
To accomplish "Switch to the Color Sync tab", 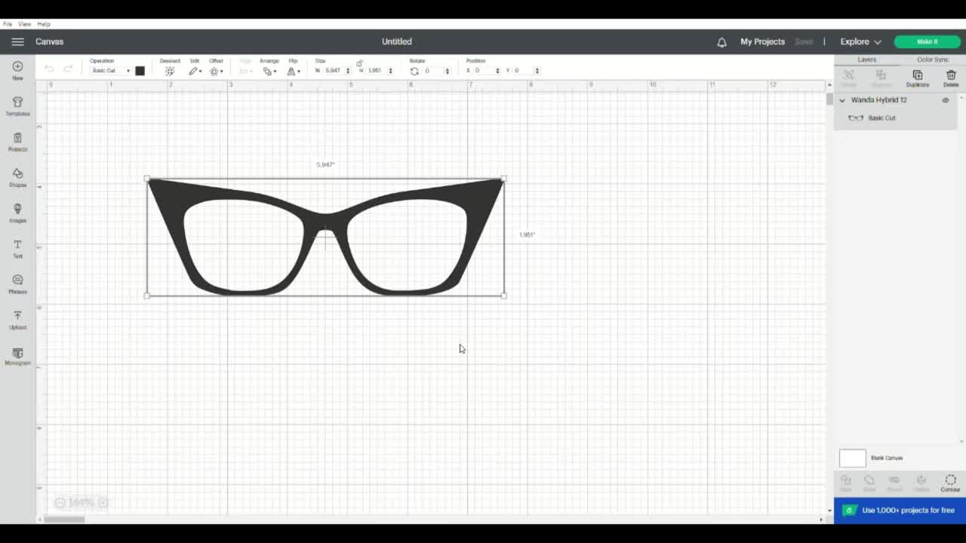I will pos(933,60).
